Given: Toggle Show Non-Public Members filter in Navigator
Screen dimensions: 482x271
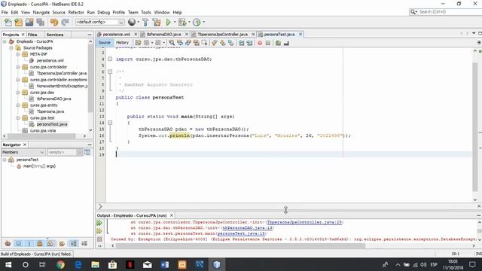Looking at the screenshot, I should click(40, 244).
